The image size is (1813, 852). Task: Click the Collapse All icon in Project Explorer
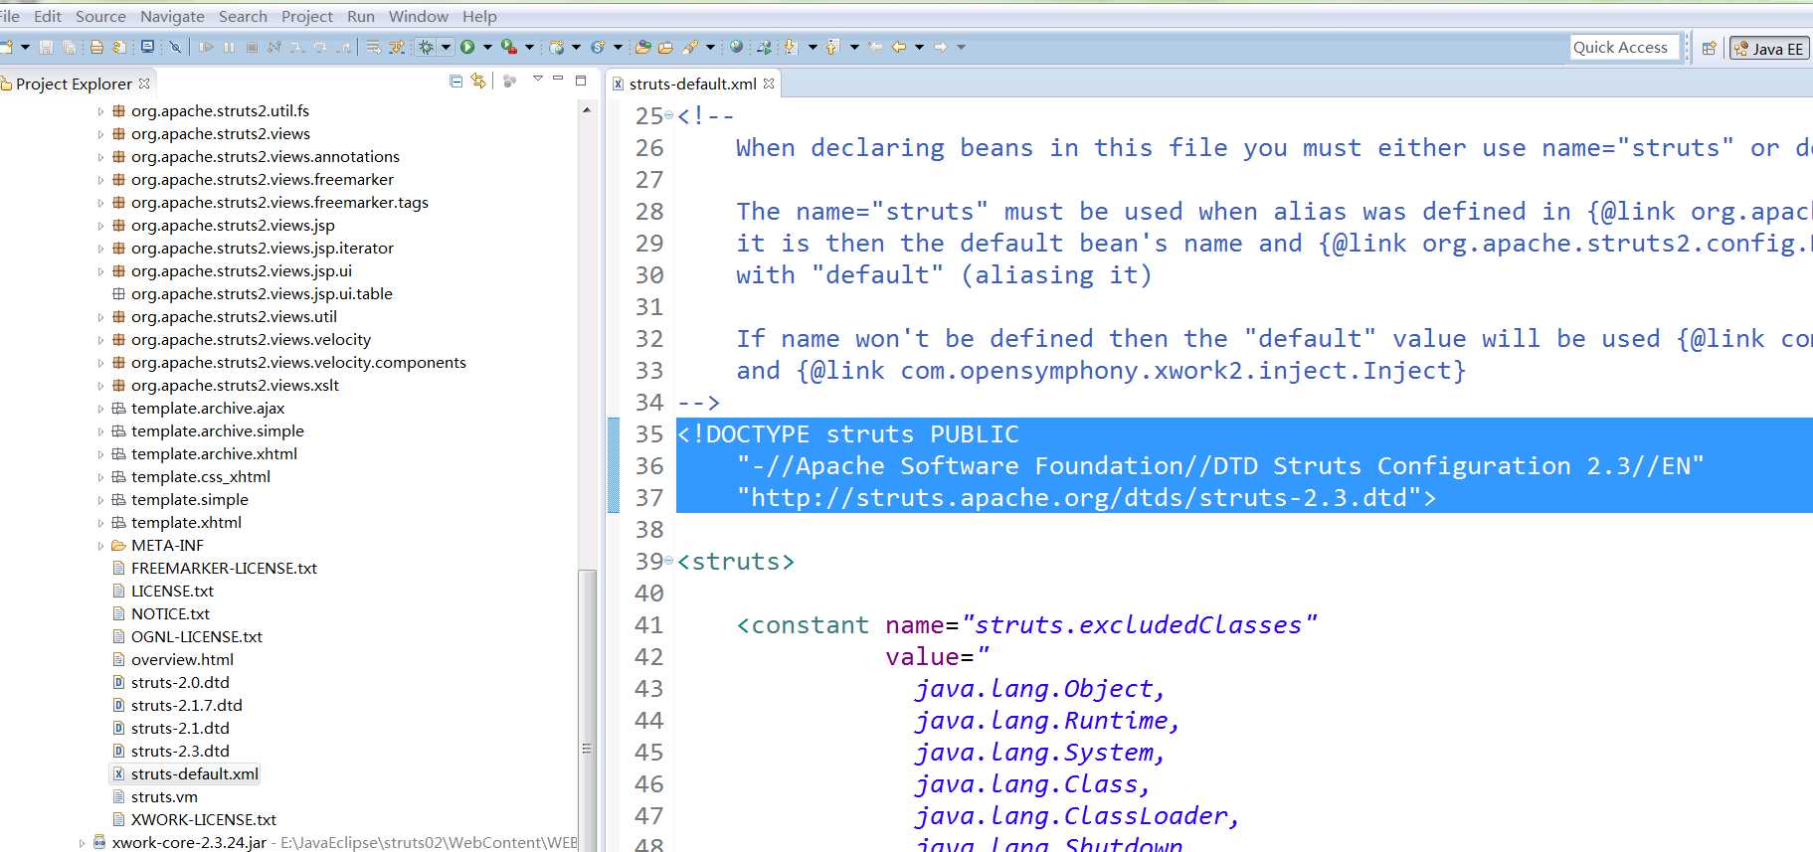coord(455,81)
